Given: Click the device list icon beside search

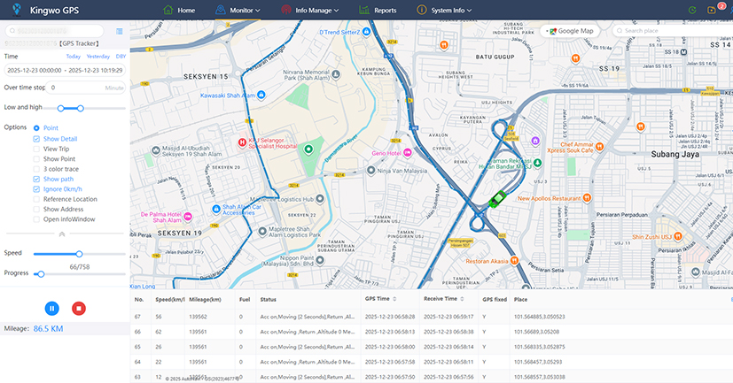Looking at the screenshot, I should tap(120, 31).
